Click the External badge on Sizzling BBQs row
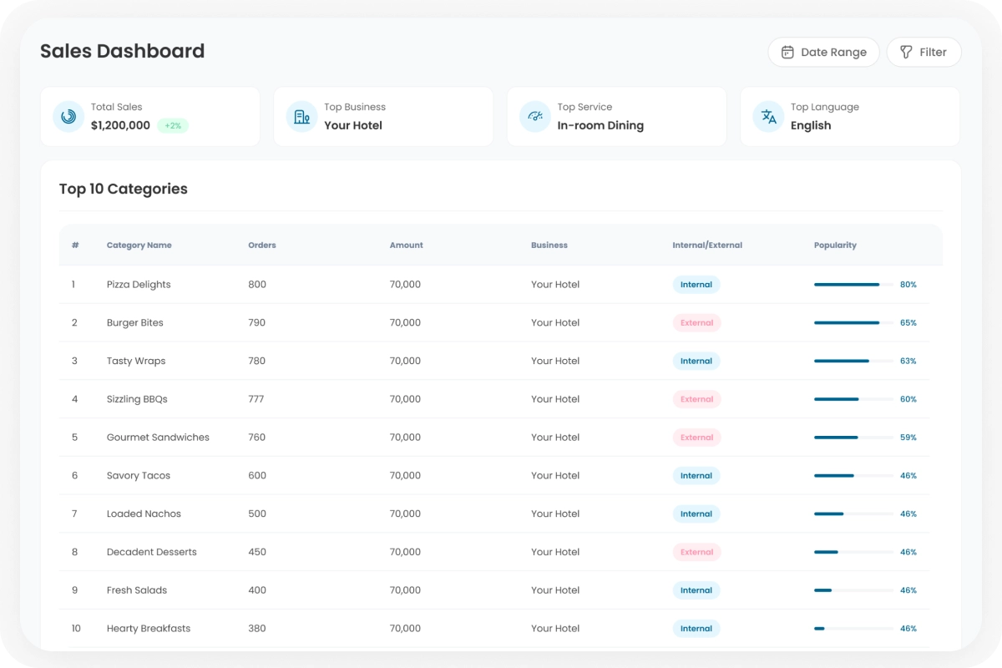 tap(696, 400)
